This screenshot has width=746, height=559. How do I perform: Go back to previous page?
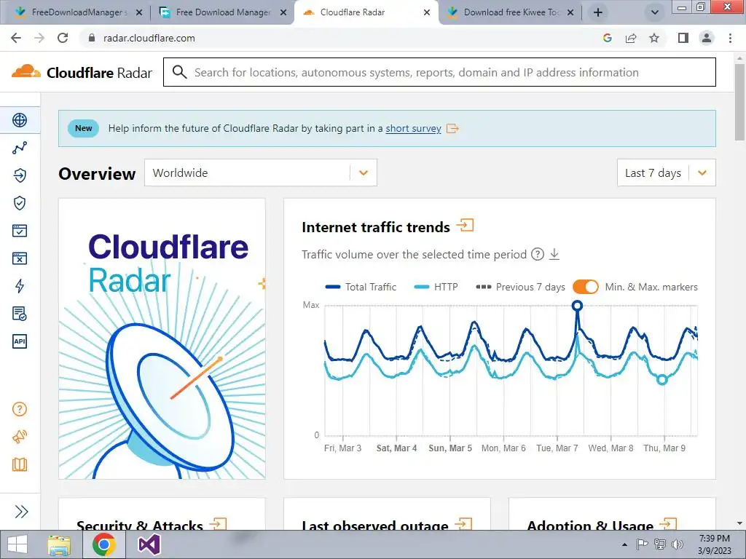pyautogui.click(x=16, y=38)
